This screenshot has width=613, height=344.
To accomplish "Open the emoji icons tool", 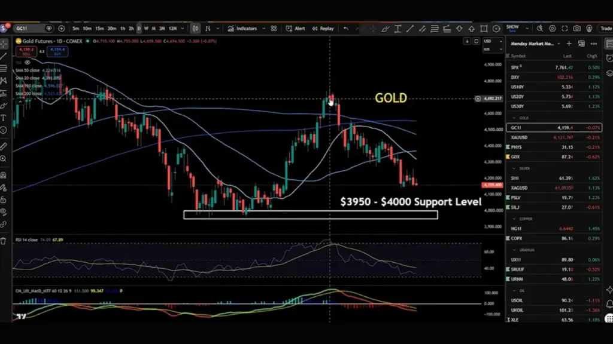I will click(x=4, y=130).
